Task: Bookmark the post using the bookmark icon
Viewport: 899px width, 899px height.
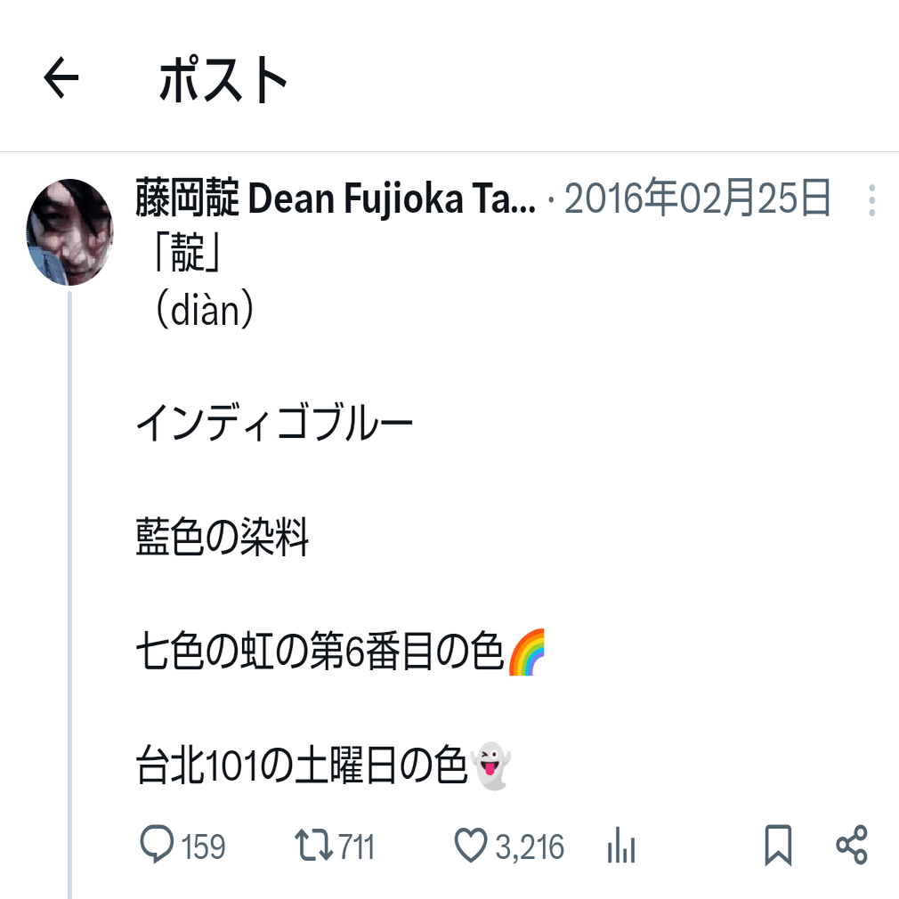Action: 778,846
